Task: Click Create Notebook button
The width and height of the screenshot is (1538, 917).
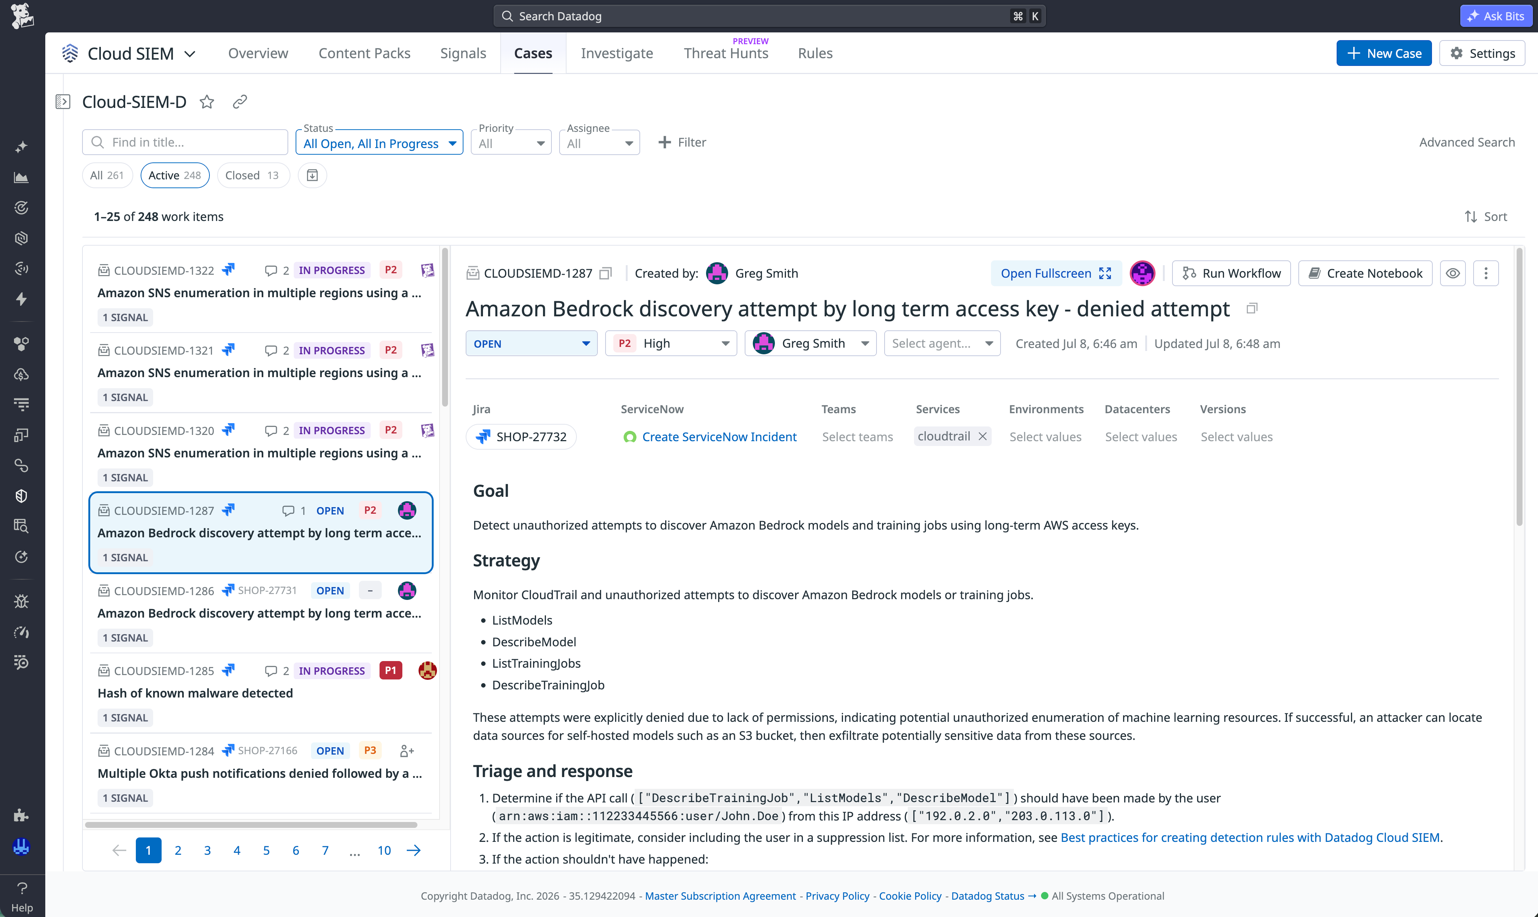Action: [x=1365, y=273]
